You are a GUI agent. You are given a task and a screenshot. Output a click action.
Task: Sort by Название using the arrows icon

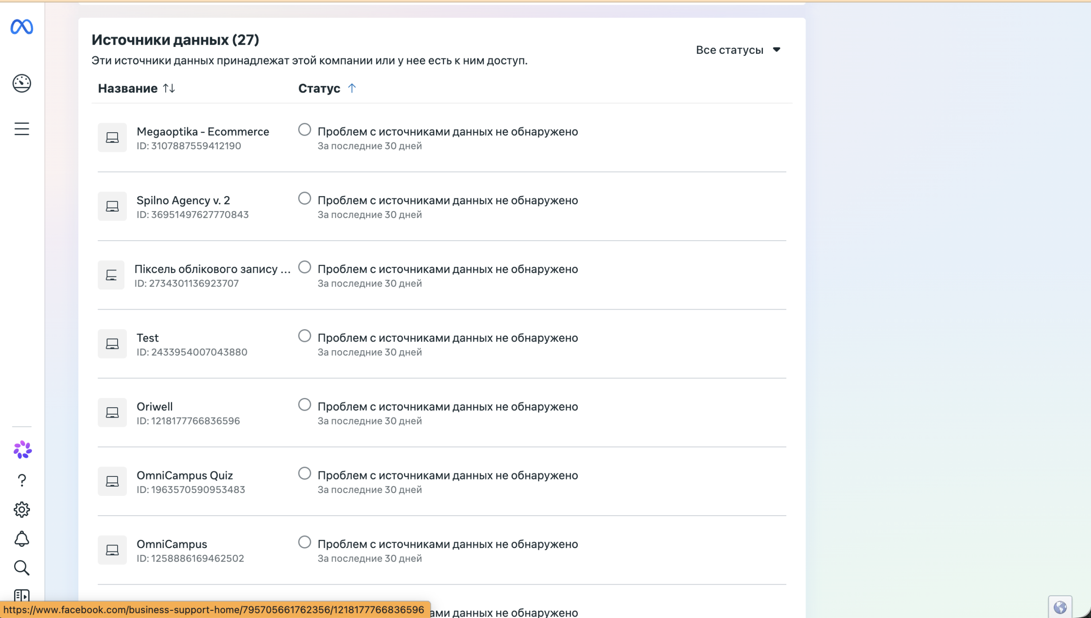pyautogui.click(x=169, y=88)
